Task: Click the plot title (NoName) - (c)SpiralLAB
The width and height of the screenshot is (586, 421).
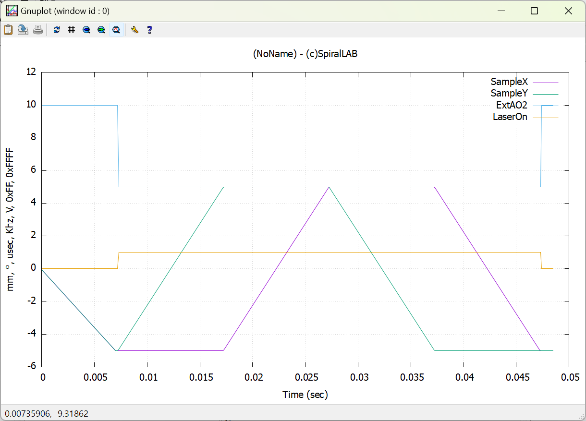Action: [x=305, y=54]
